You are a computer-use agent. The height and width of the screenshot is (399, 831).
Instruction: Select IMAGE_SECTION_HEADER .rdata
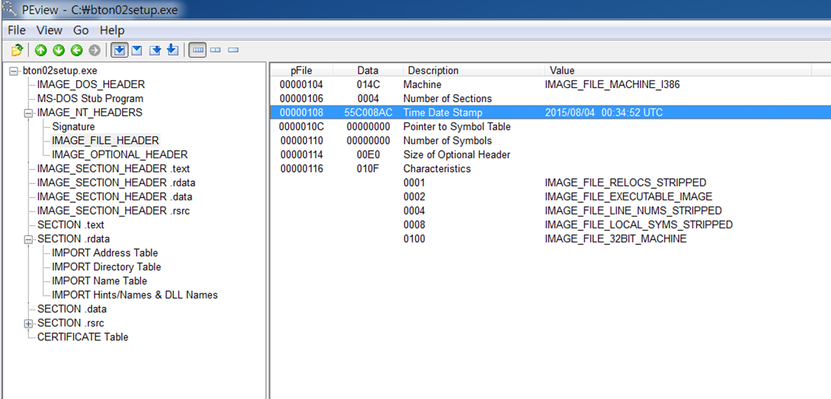116,182
